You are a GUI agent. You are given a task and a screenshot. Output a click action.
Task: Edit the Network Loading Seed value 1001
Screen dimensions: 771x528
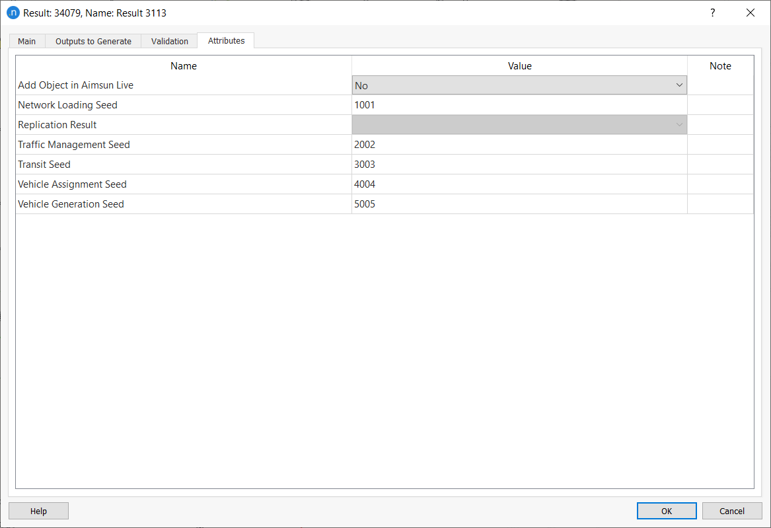tap(519, 105)
